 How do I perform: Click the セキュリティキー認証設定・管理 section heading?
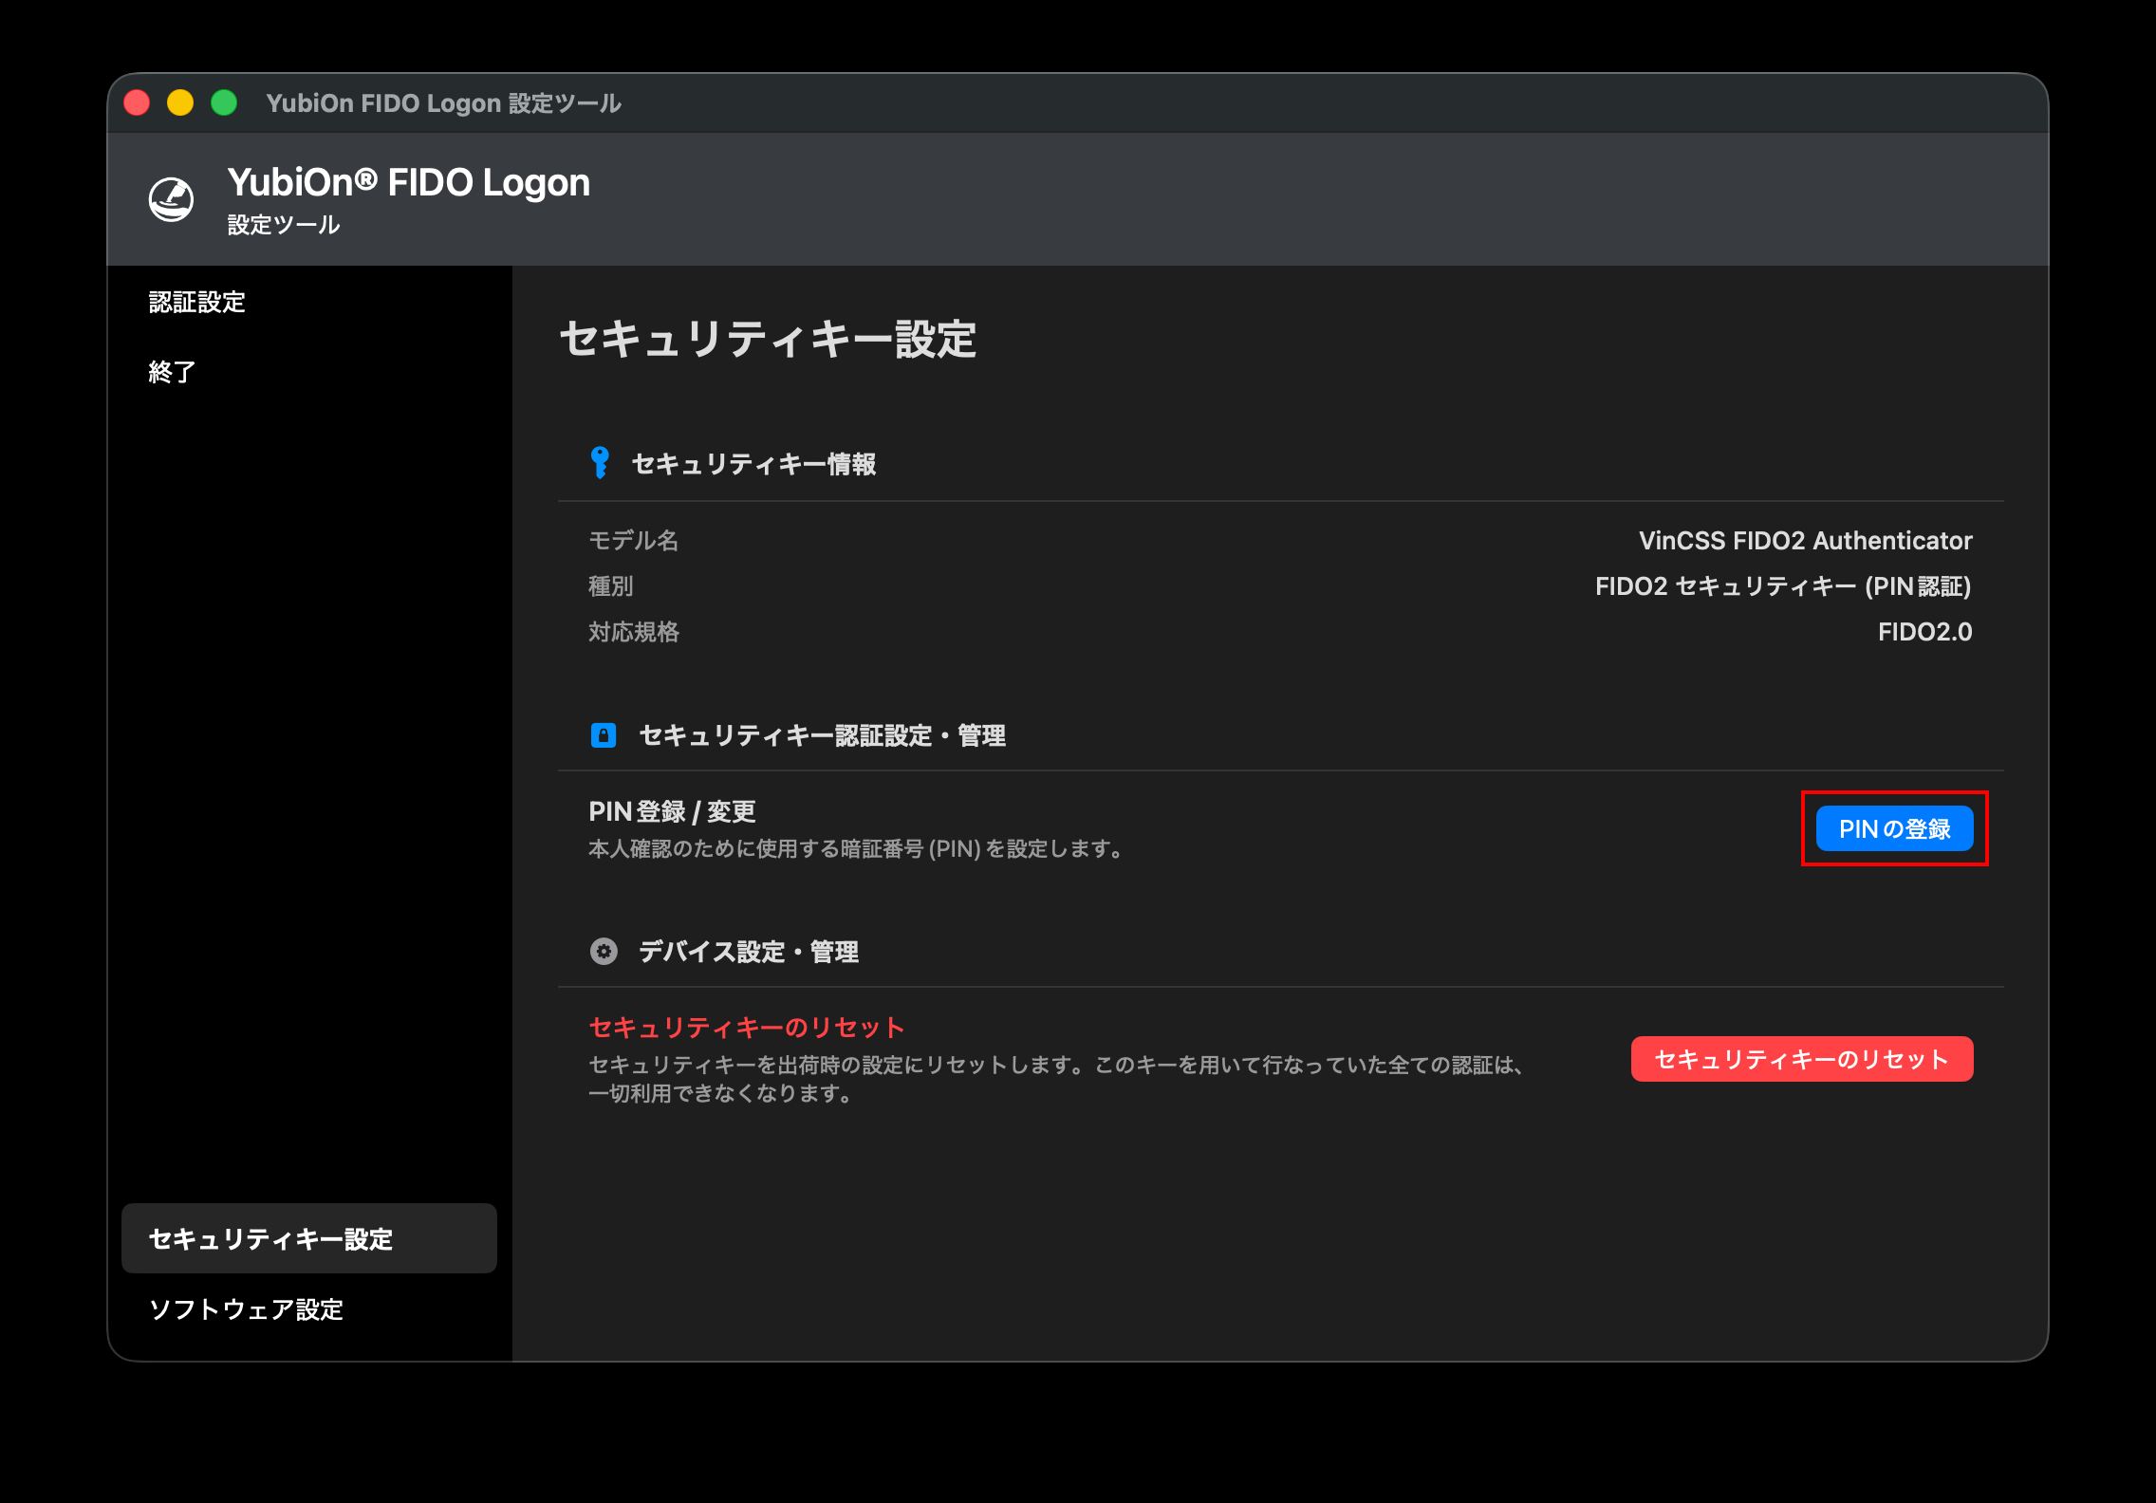point(822,735)
